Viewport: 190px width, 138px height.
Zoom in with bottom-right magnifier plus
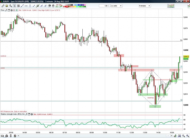tap(188, 136)
